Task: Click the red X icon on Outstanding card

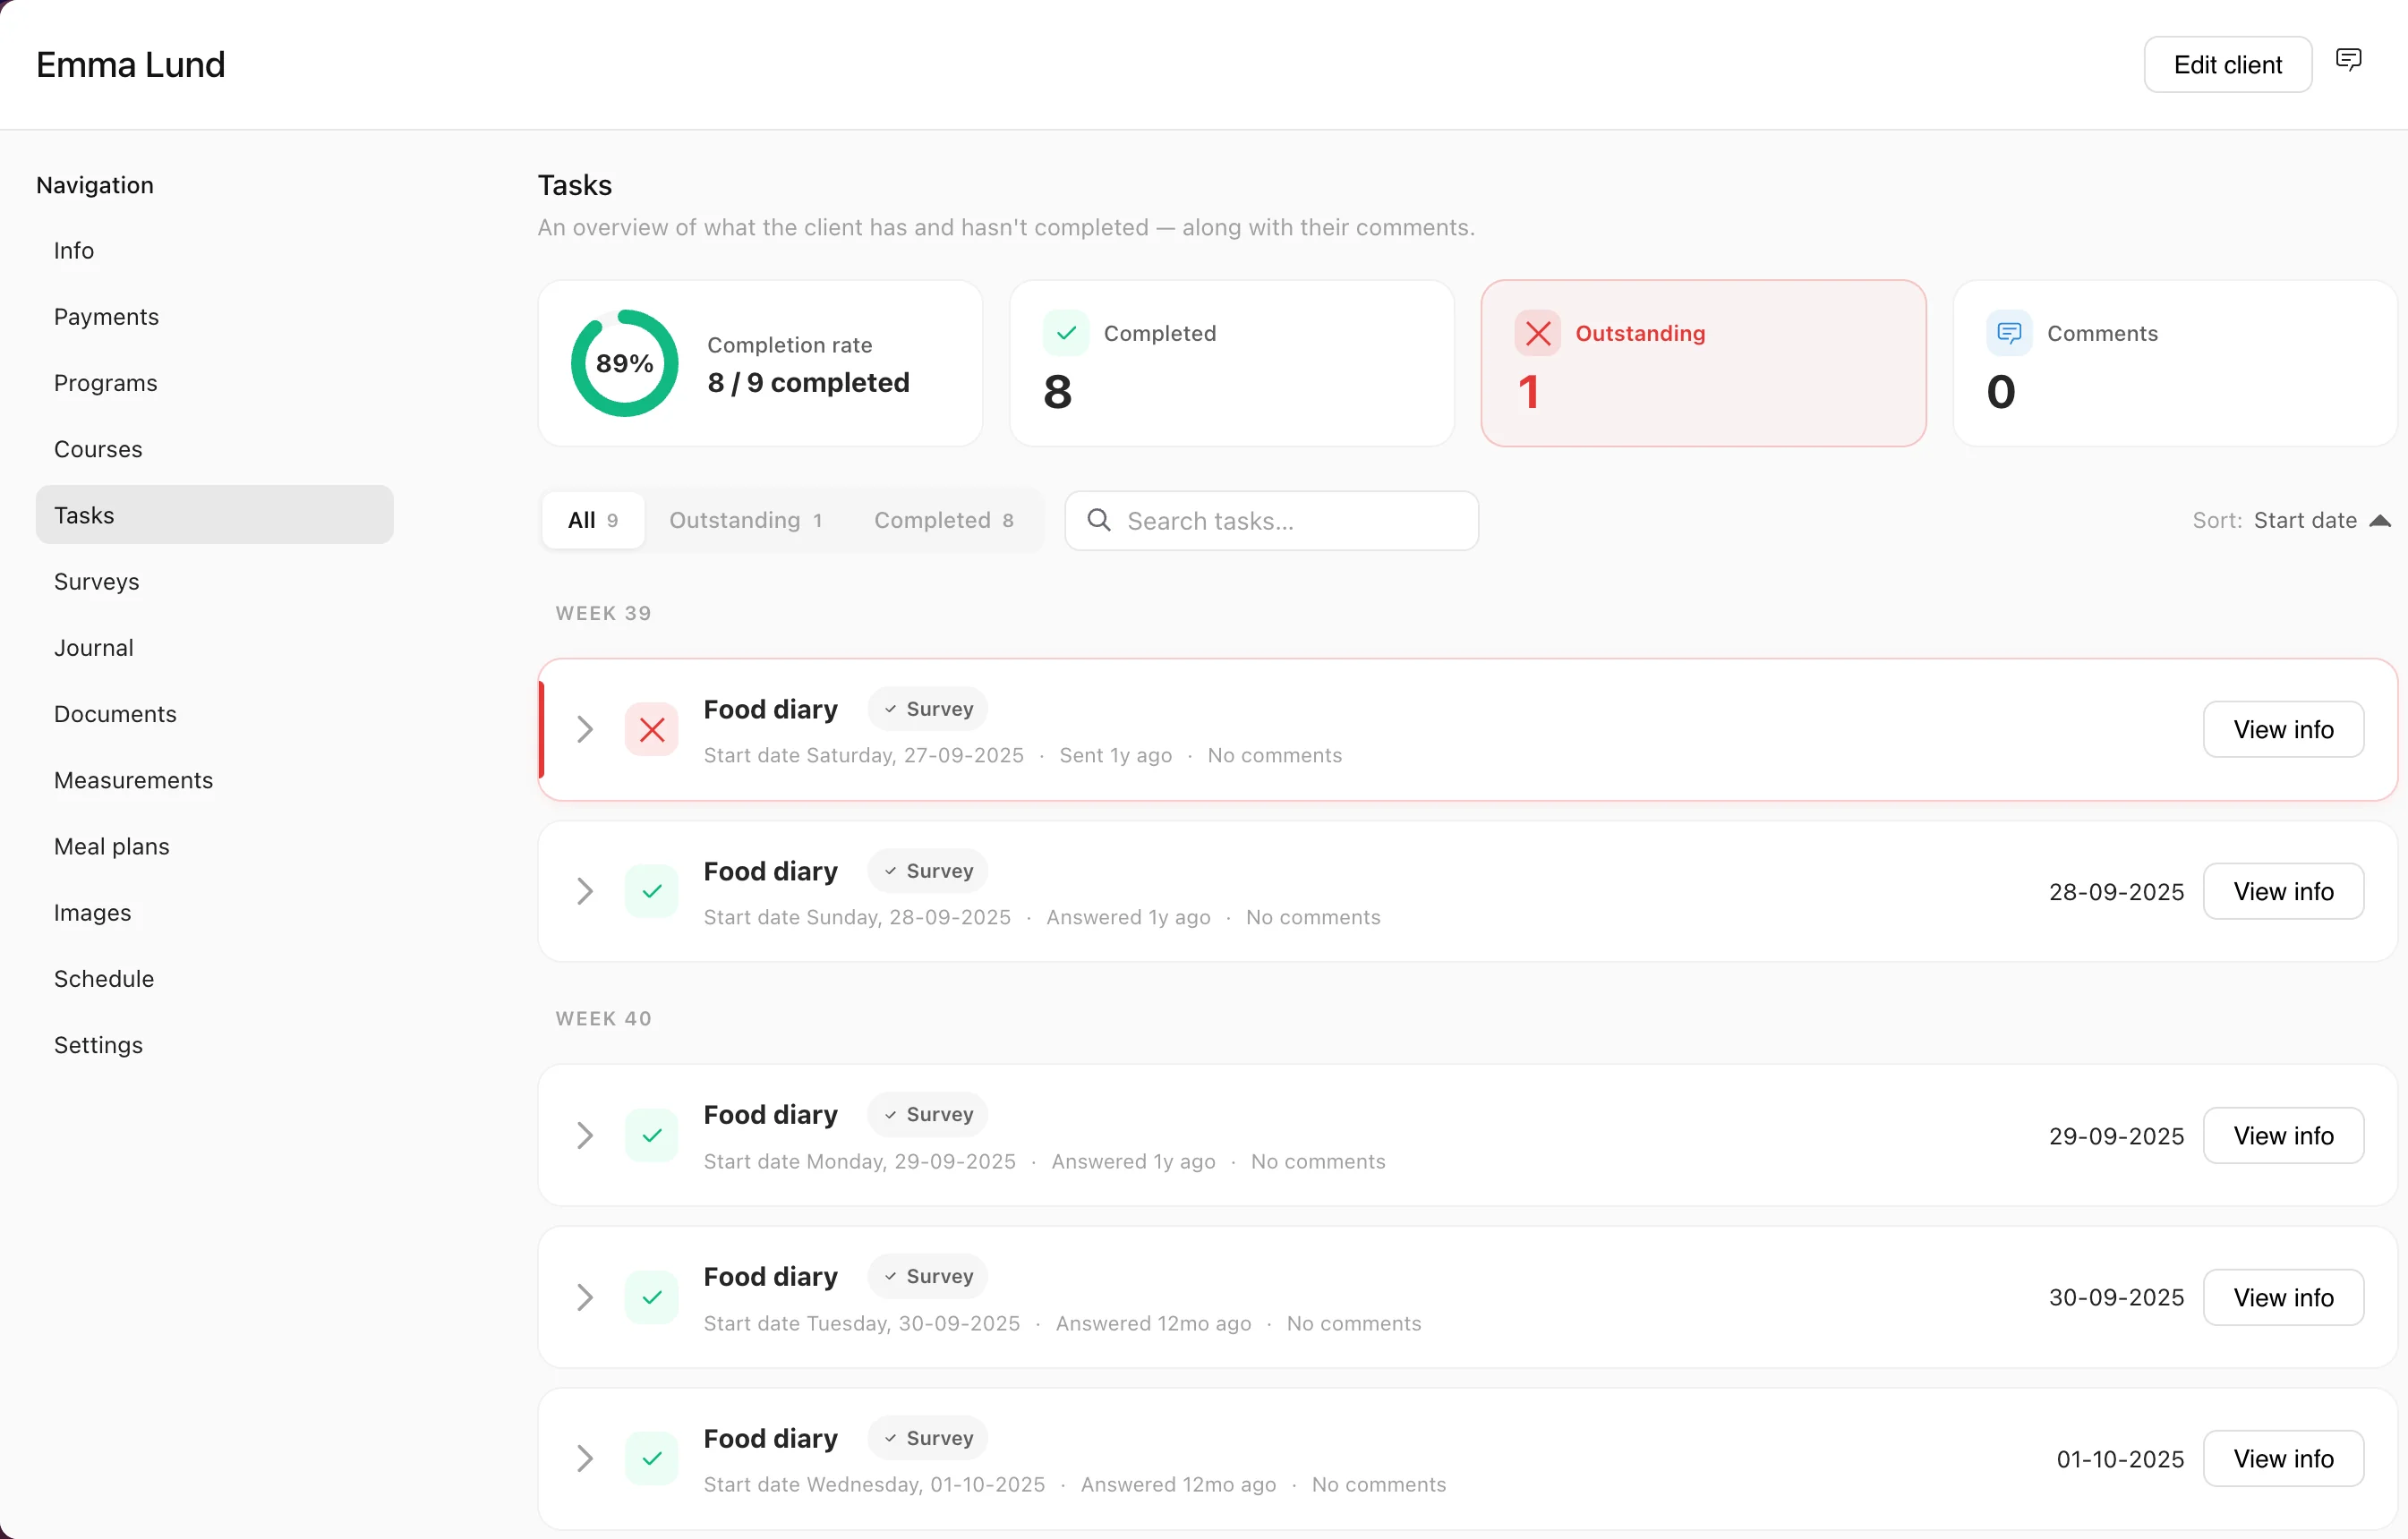Action: point(1538,333)
